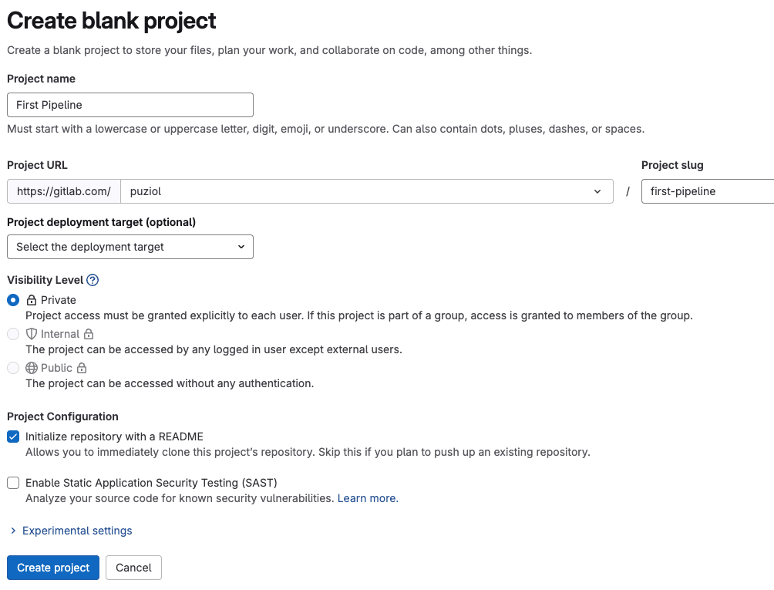This screenshot has height=590, width=774.
Task: Click the shield icon beside Internal
Action: tap(32, 334)
